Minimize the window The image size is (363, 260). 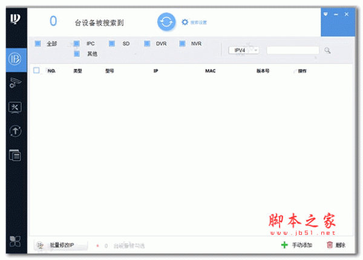click(336, 15)
